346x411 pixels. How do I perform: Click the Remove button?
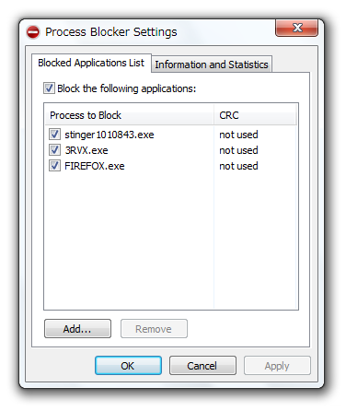154,329
